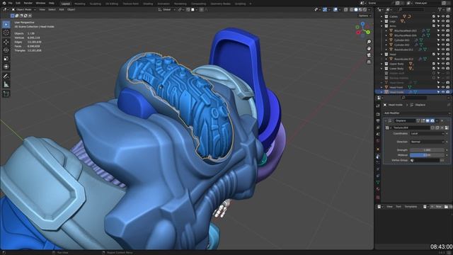The image size is (453, 255).
Task: Hide Cylinder.001 with its eye icon
Action: pos(443,40)
